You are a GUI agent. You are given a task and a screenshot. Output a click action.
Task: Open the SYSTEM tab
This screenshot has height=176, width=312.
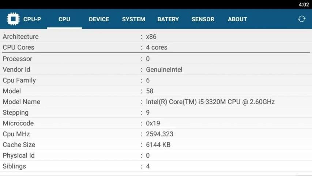(134, 19)
